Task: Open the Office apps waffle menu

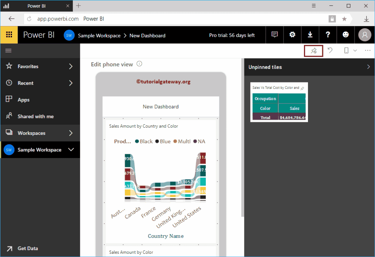Action: click(x=8, y=34)
